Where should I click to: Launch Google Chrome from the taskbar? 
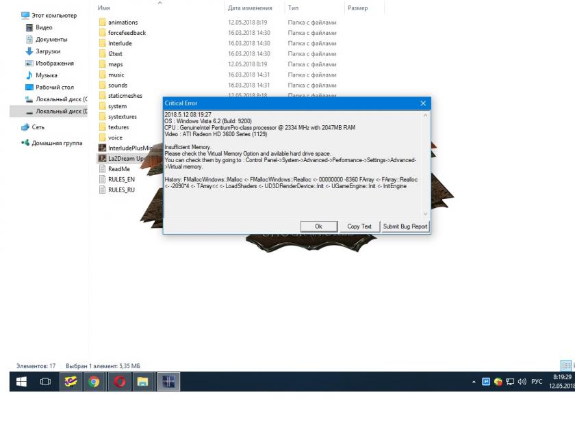(x=94, y=382)
